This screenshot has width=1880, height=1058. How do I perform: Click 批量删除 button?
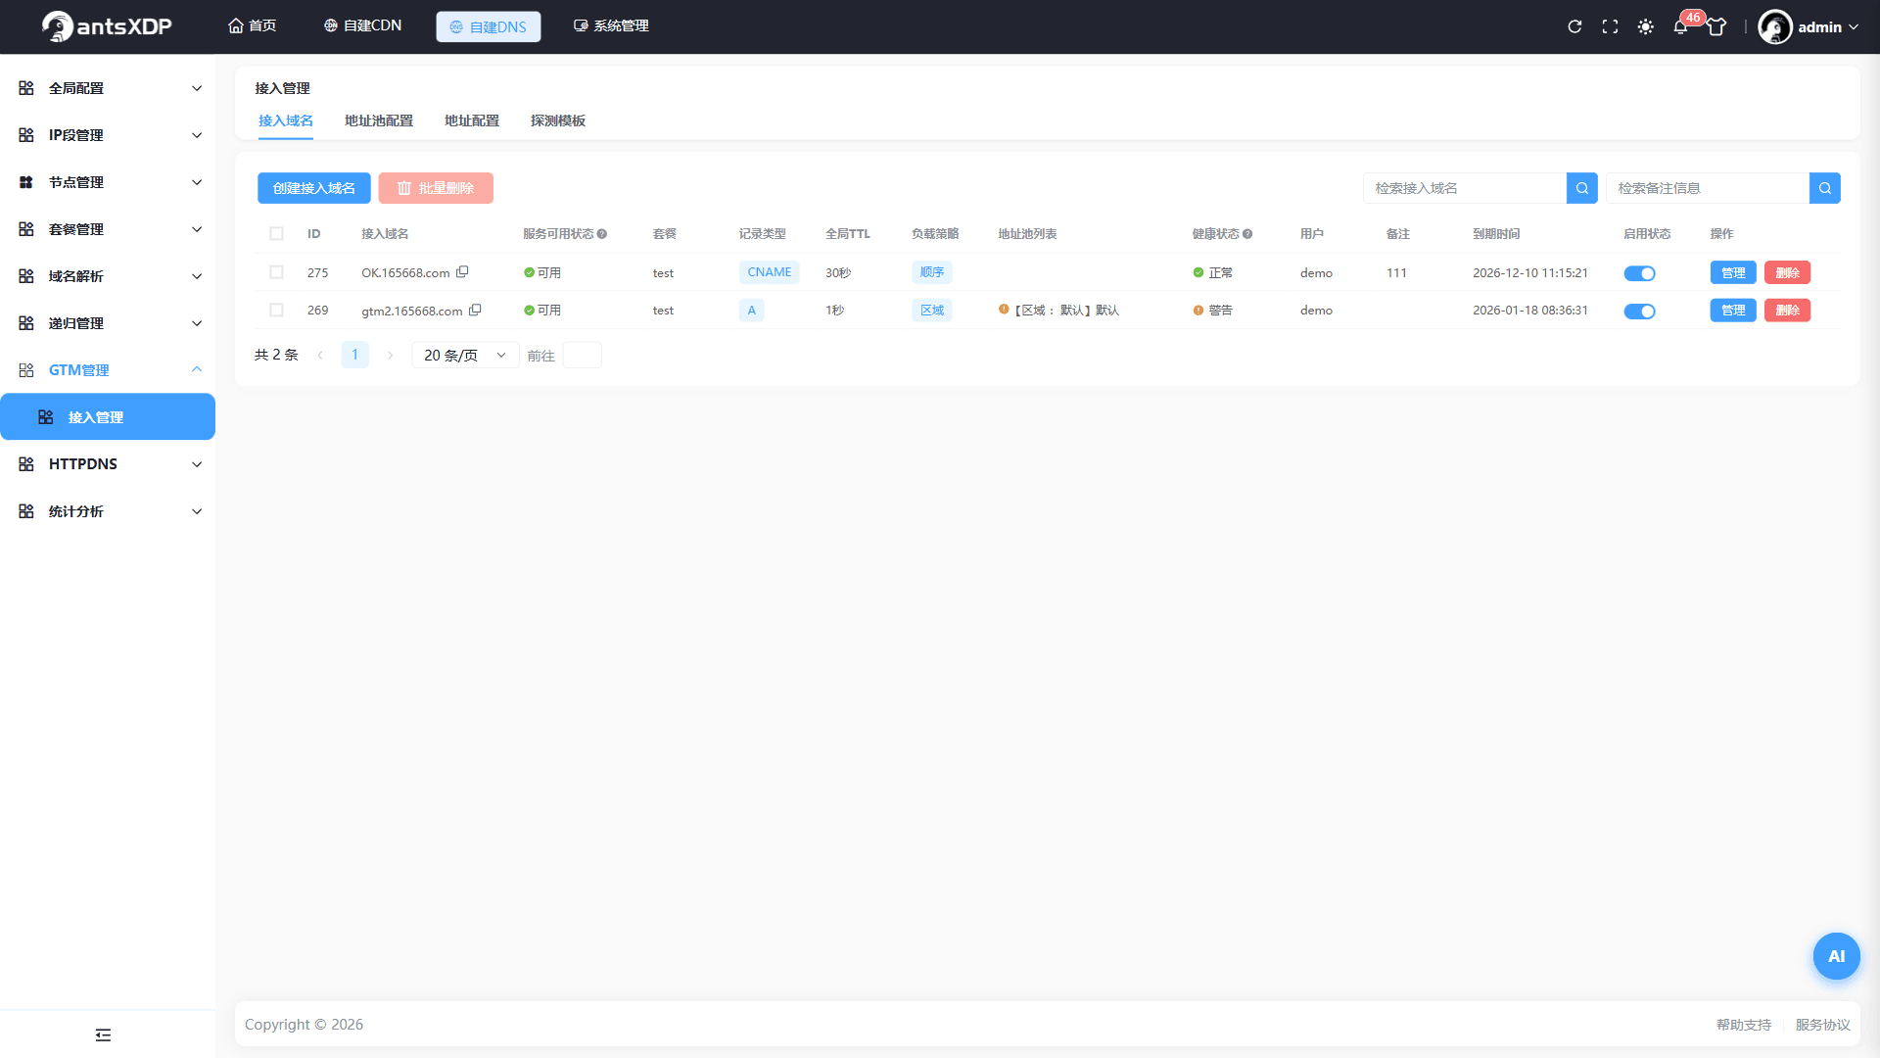point(436,188)
